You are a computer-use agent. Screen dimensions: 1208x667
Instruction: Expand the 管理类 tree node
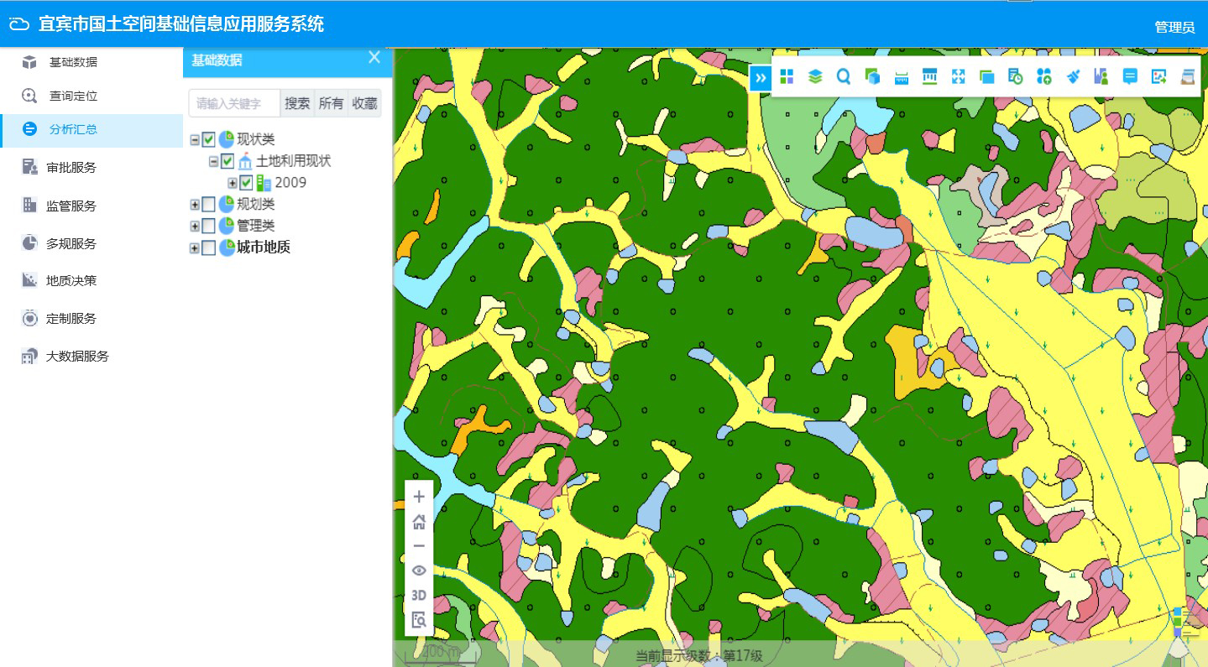tap(195, 227)
